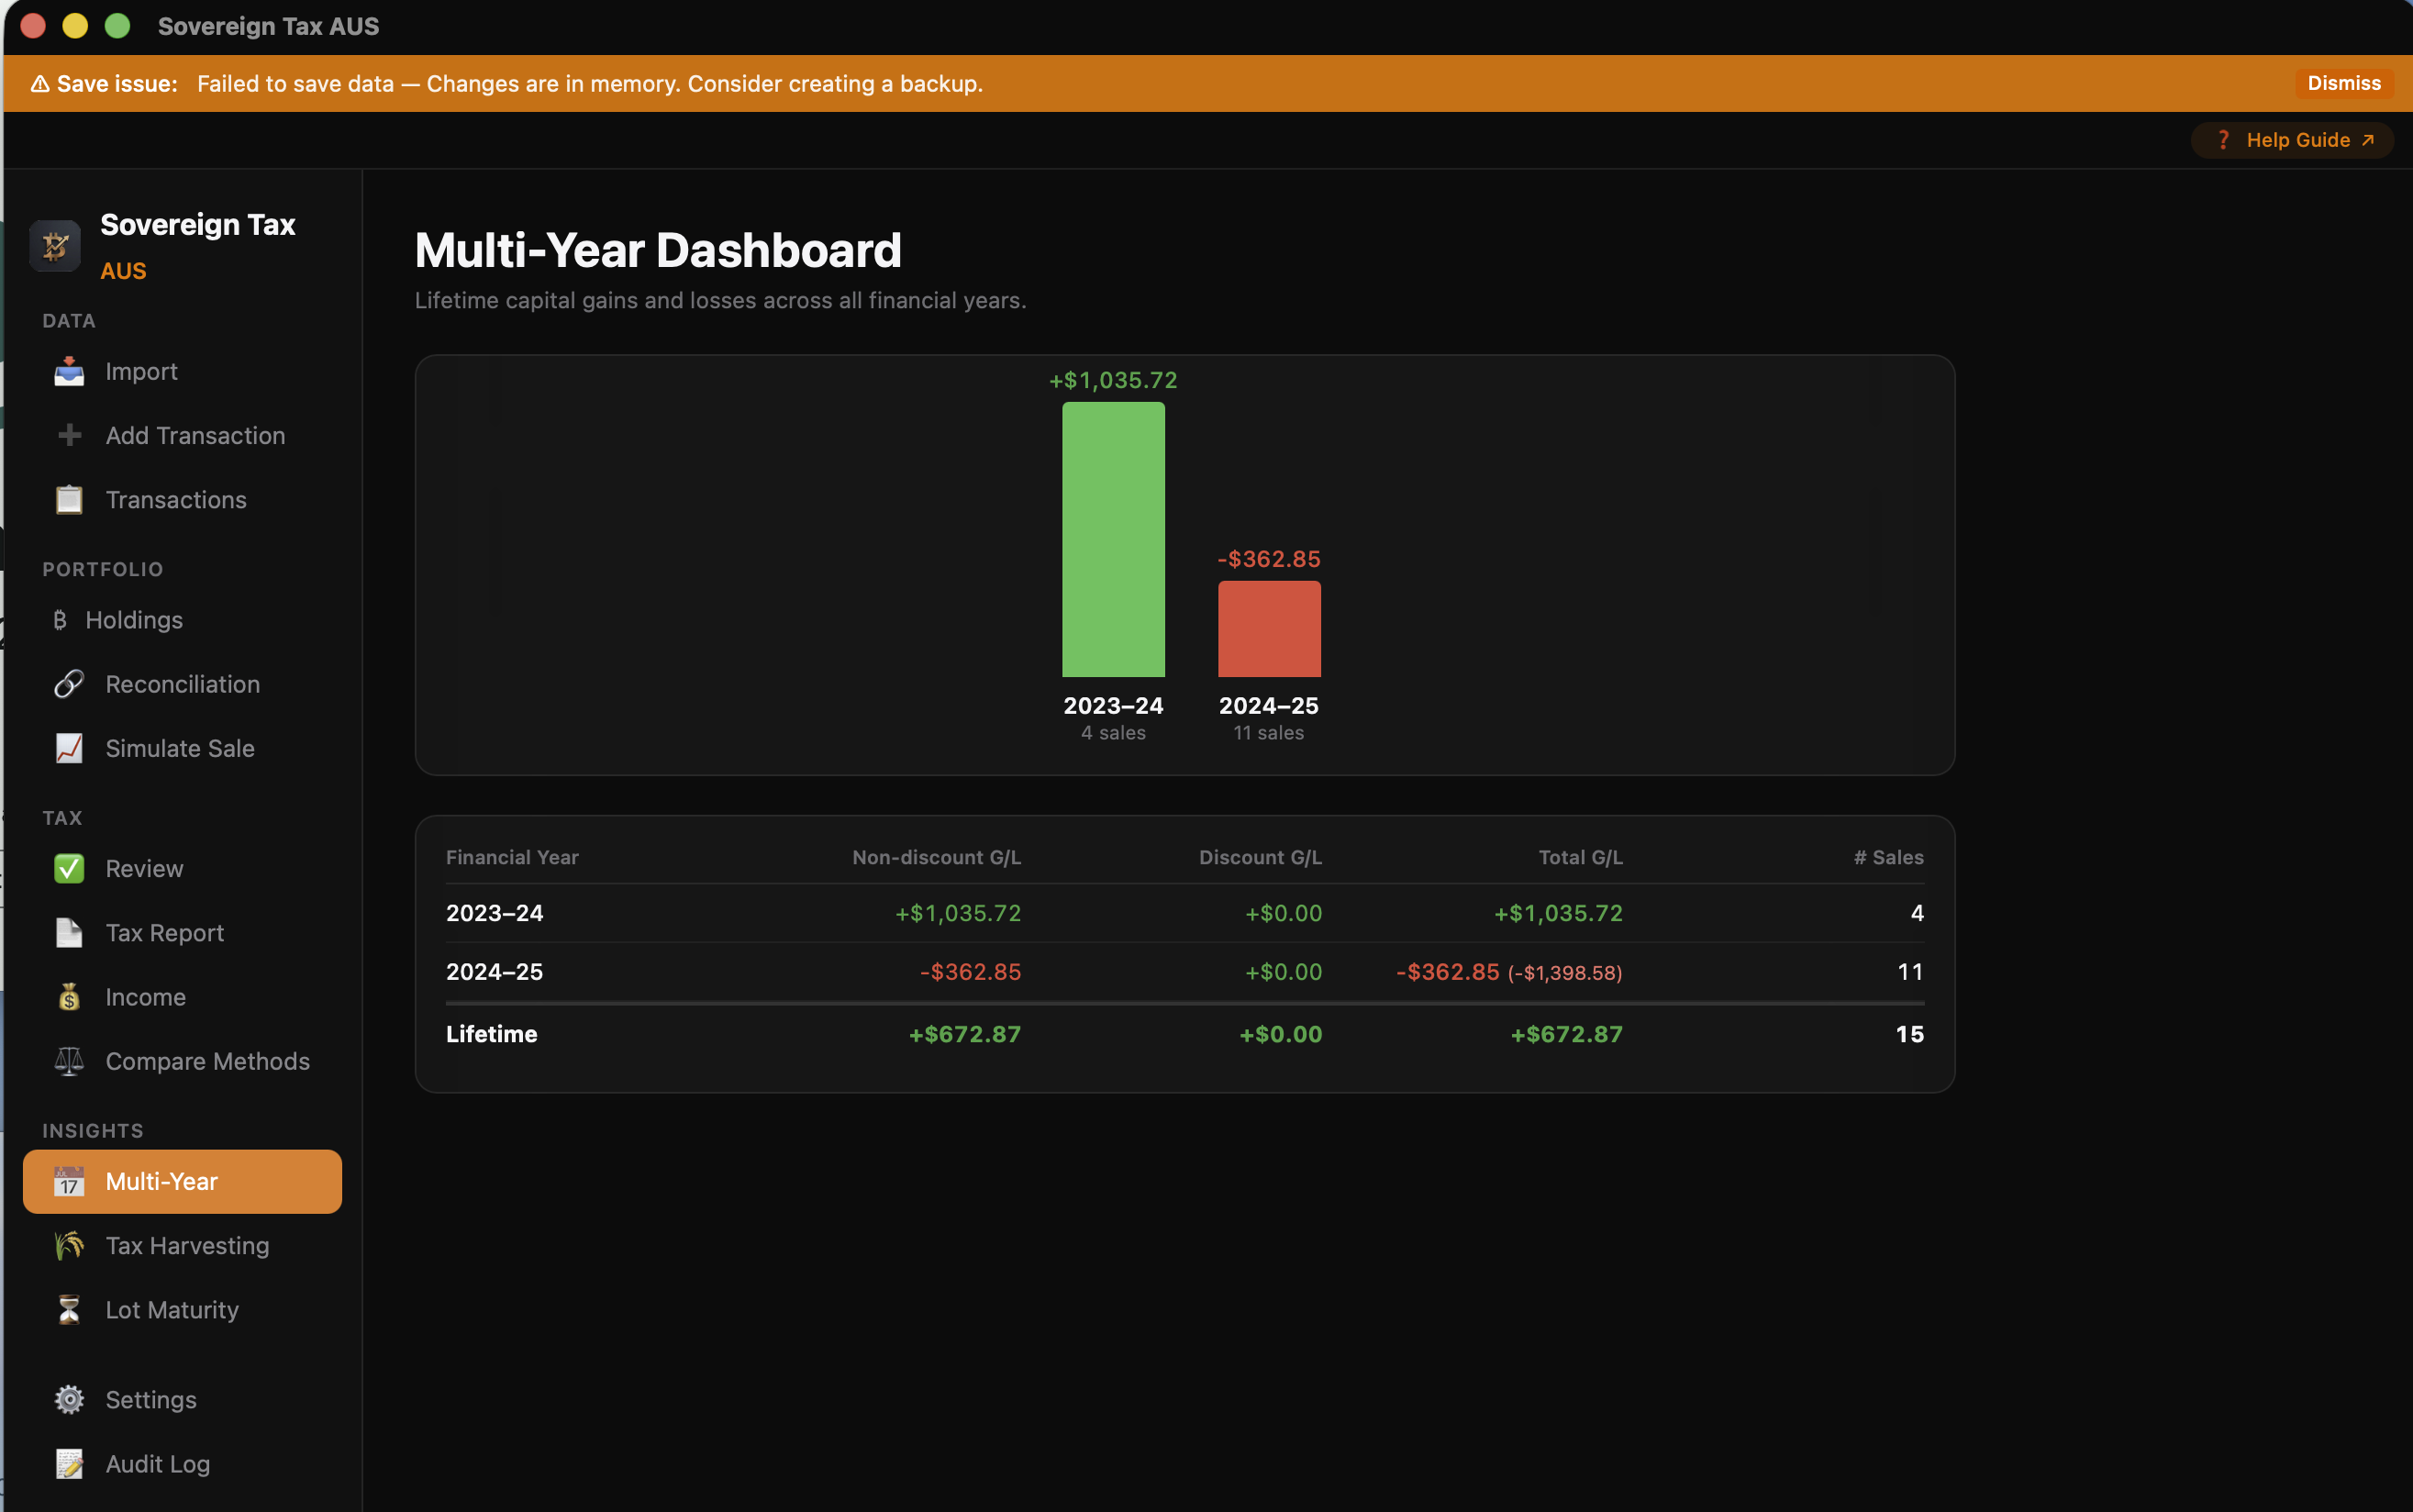The width and height of the screenshot is (2413, 1512).
Task: Open Tax Harvesting via its plant icon
Action: [x=68, y=1245]
